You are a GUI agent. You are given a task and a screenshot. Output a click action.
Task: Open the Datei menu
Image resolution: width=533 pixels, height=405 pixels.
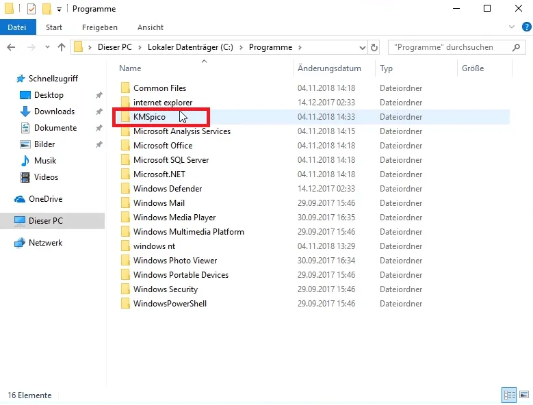pyautogui.click(x=17, y=27)
